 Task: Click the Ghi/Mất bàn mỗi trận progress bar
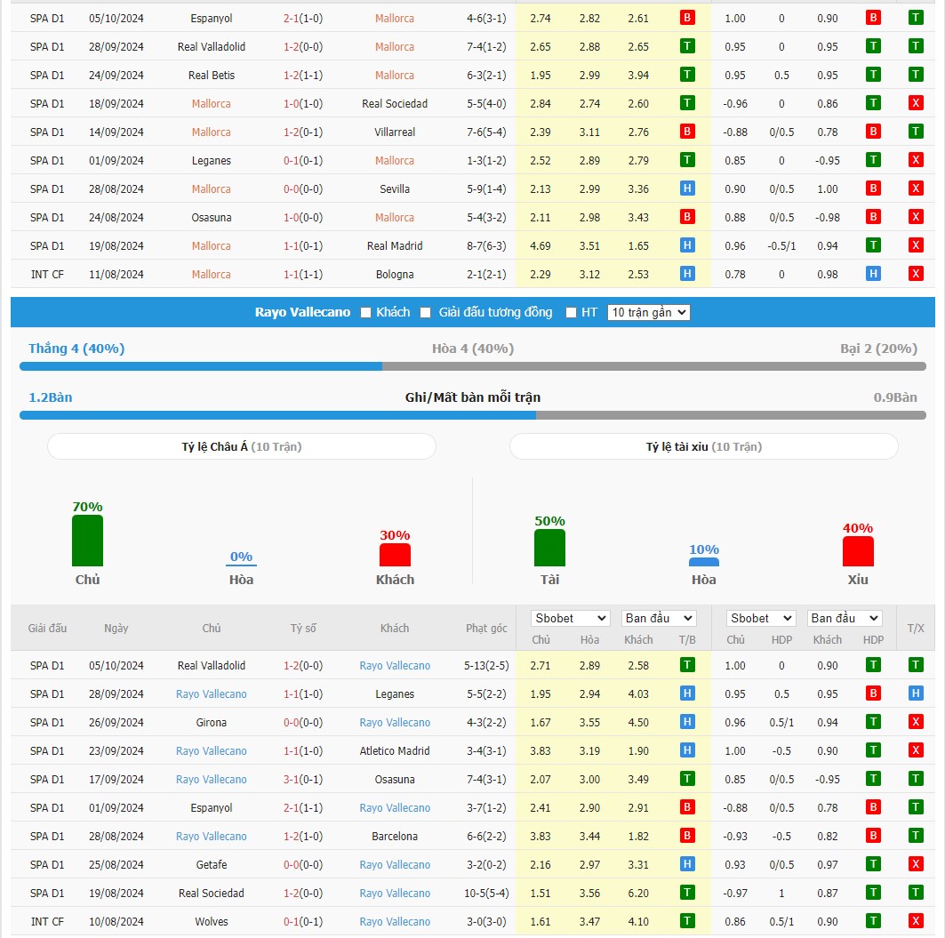pyautogui.click(x=473, y=415)
